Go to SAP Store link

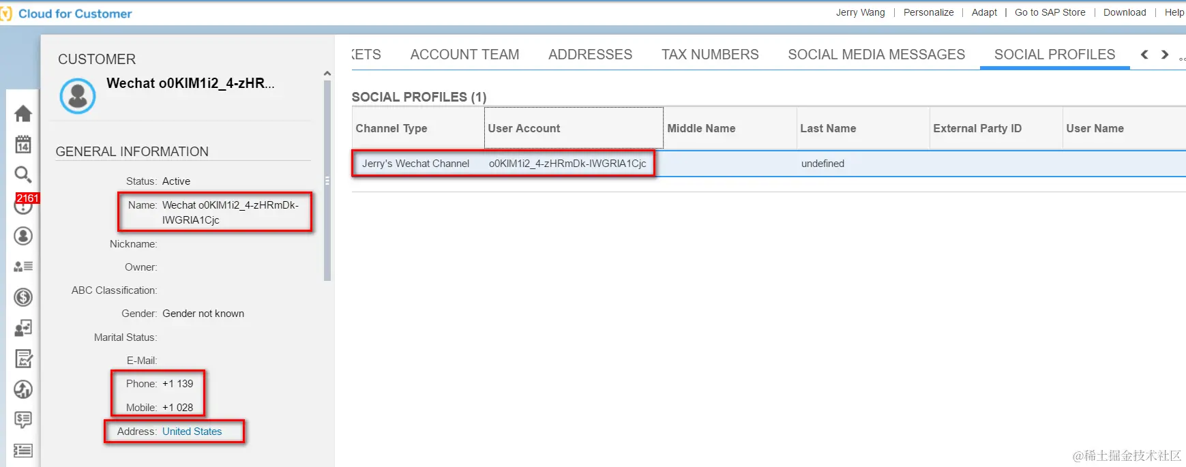(x=1050, y=12)
